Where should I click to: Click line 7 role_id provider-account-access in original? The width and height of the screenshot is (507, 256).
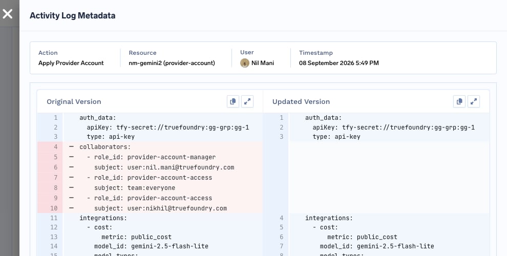click(153, 178)
